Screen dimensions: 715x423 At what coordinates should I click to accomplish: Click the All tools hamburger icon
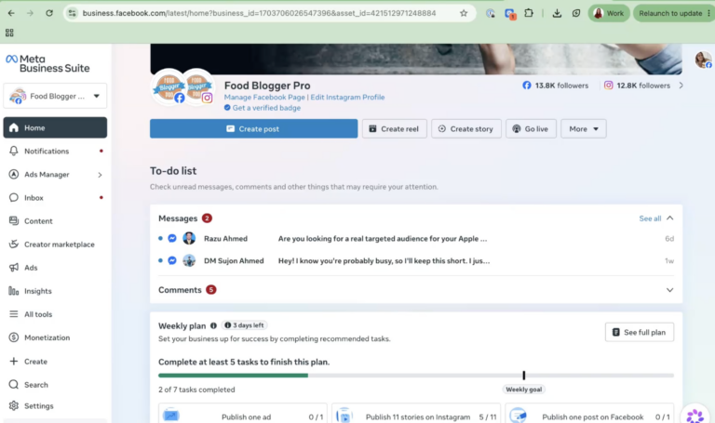pyautogui.click(x=14, y=314)
